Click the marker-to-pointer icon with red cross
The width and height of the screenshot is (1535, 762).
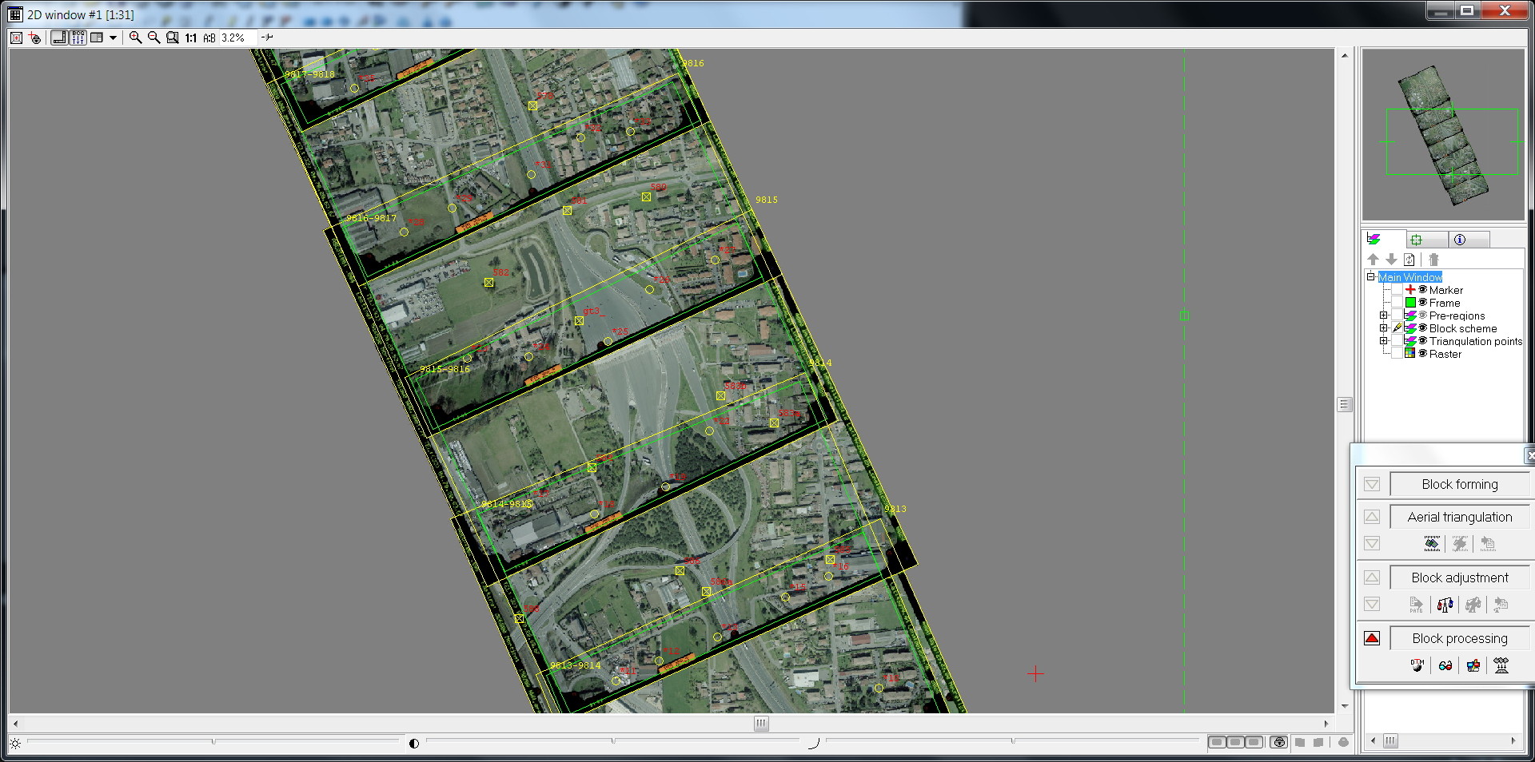34,38
